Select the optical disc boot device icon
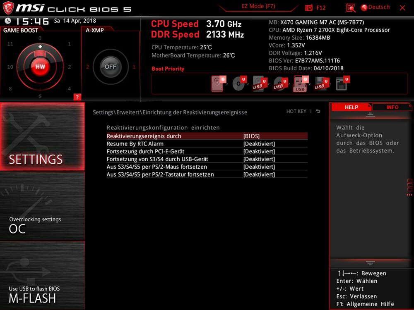414x310 pixels. (238, 84)
